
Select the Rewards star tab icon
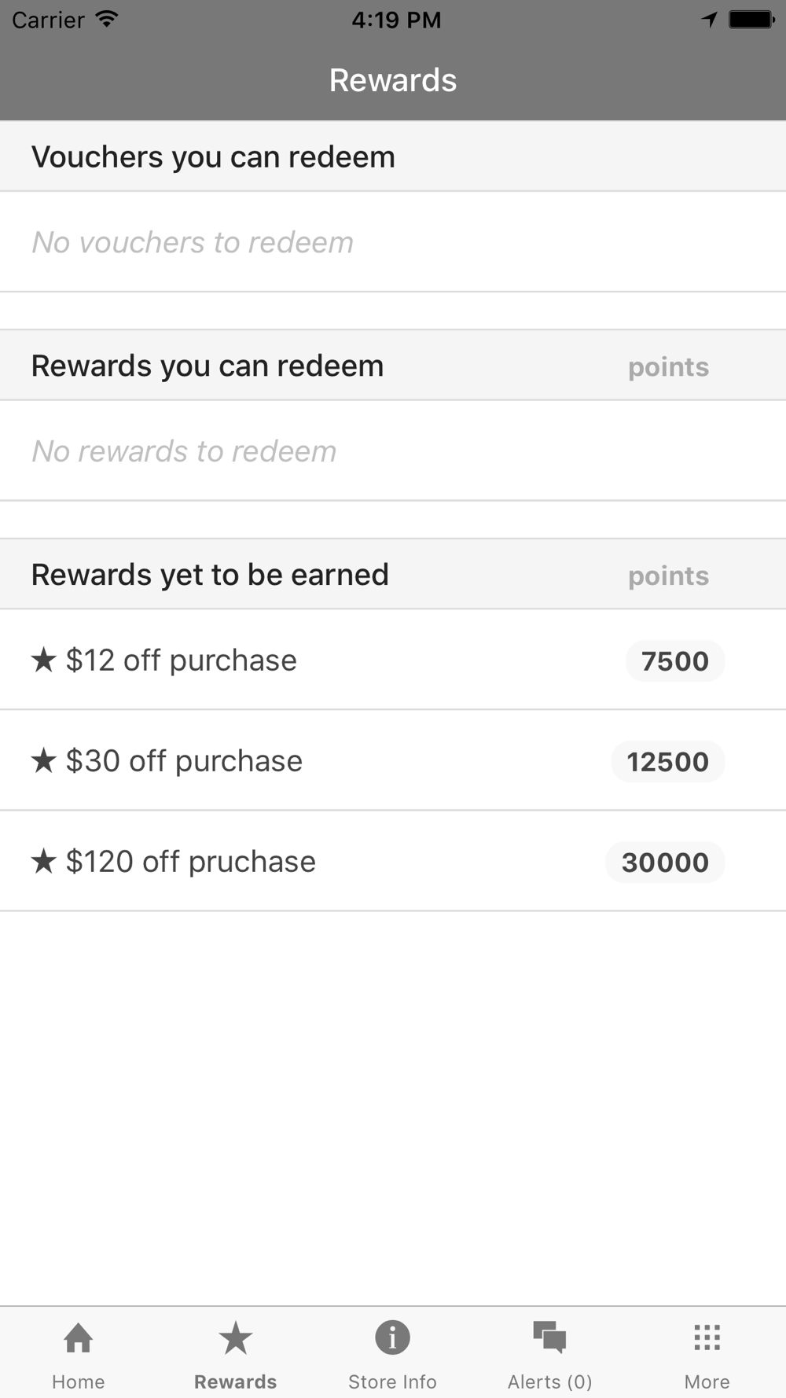coord(236,1337)
